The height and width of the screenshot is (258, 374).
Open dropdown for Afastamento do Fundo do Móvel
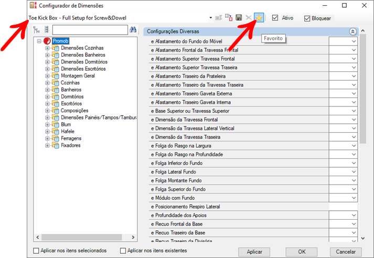[354, 41]
